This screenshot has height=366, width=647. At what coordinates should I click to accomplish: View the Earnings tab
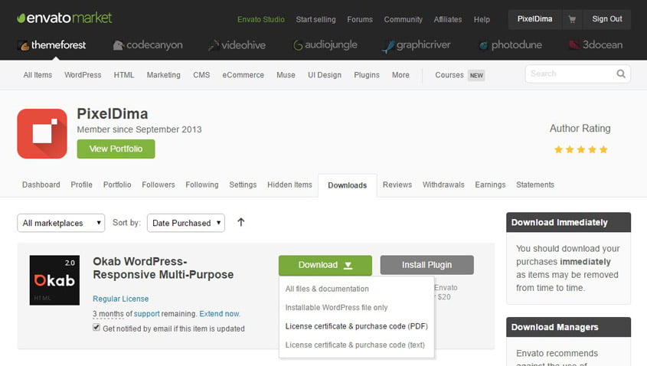tap(490, 185)
